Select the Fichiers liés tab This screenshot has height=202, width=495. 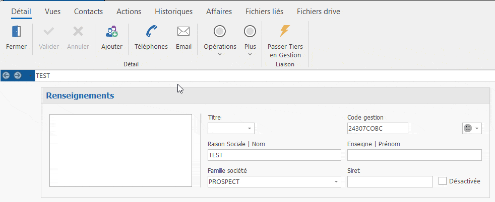point(264,11)
